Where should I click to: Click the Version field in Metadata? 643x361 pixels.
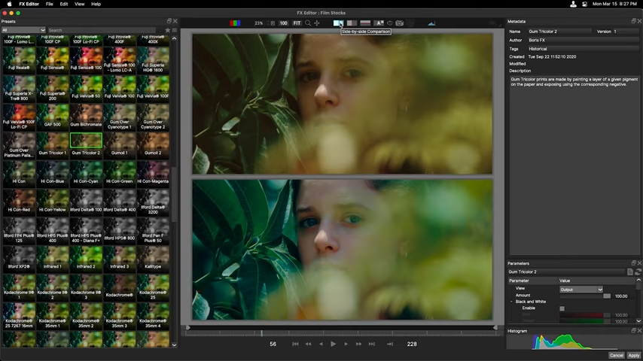[x=626, y=32]
